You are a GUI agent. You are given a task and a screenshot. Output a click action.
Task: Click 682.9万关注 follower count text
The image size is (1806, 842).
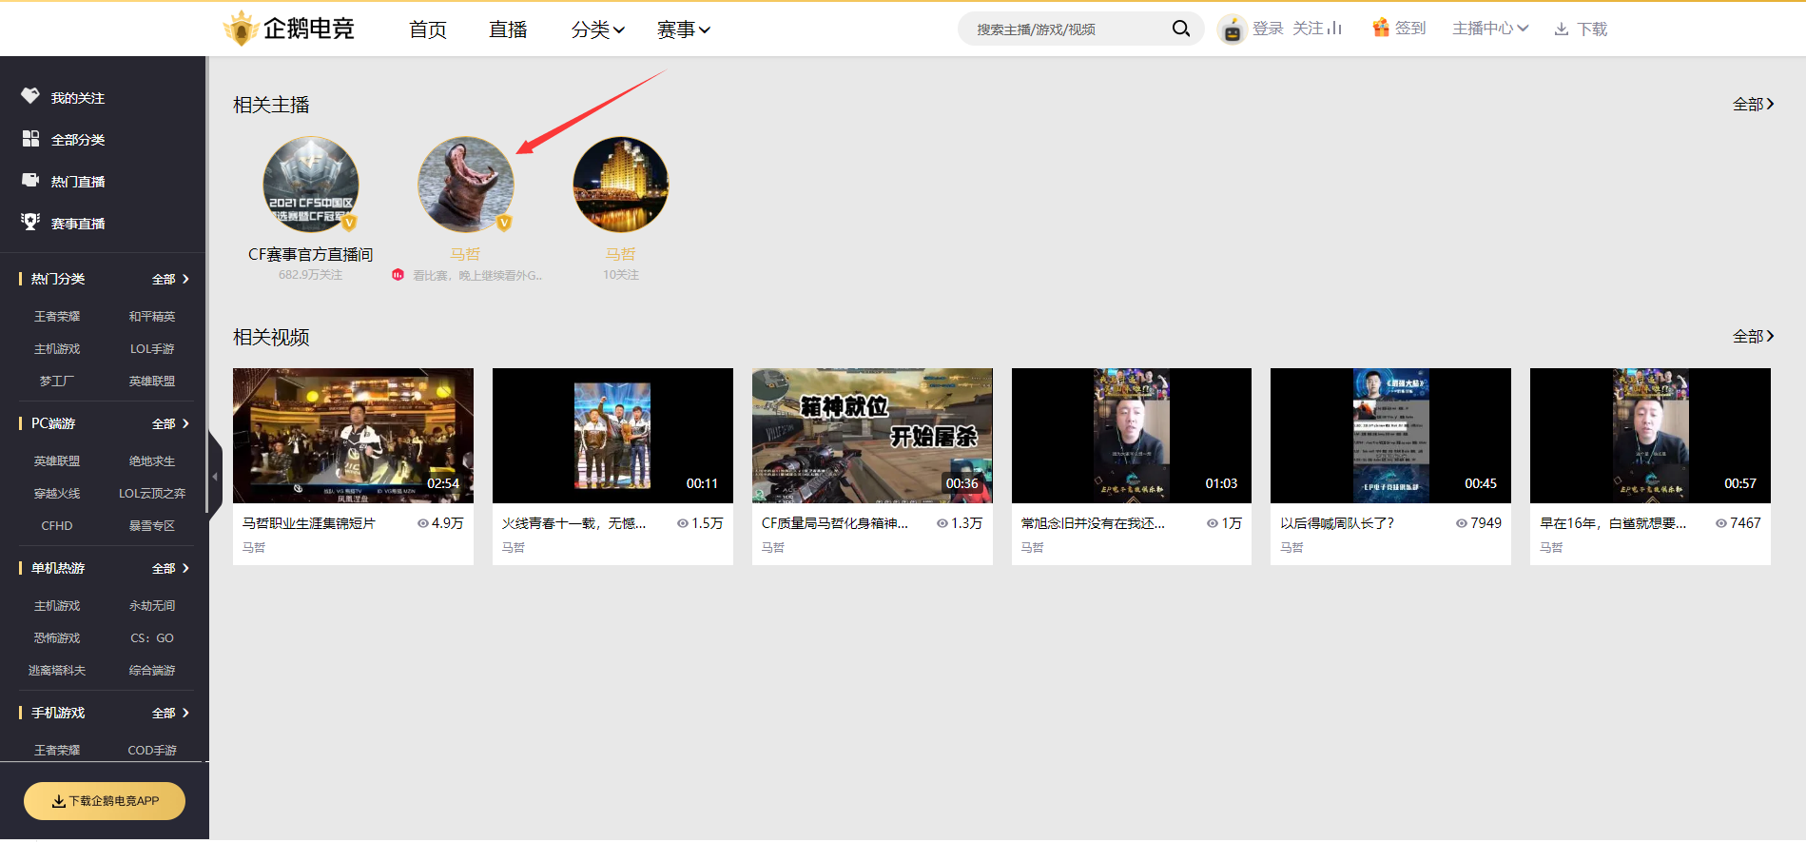[x=311, y=275]
